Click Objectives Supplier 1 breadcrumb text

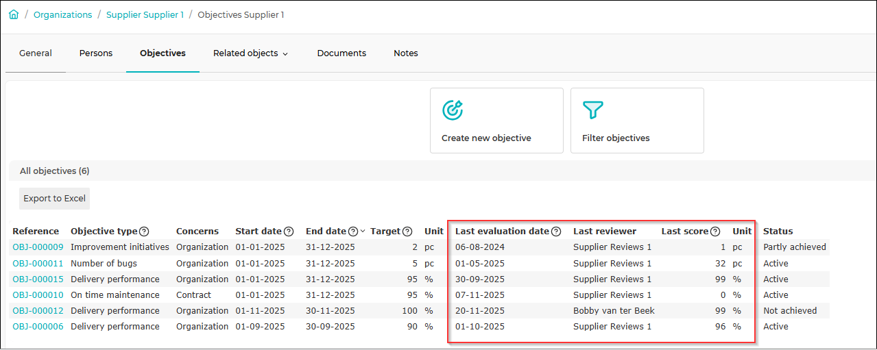click(x=241, y=14)
